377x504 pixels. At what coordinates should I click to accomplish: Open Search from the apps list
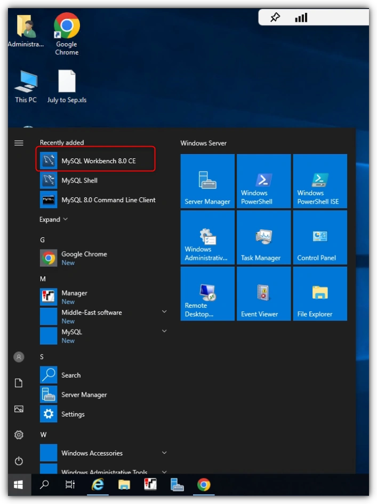(103, 375)
